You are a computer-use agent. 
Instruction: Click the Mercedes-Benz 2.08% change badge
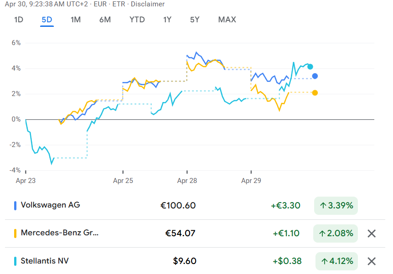(336, 233)
